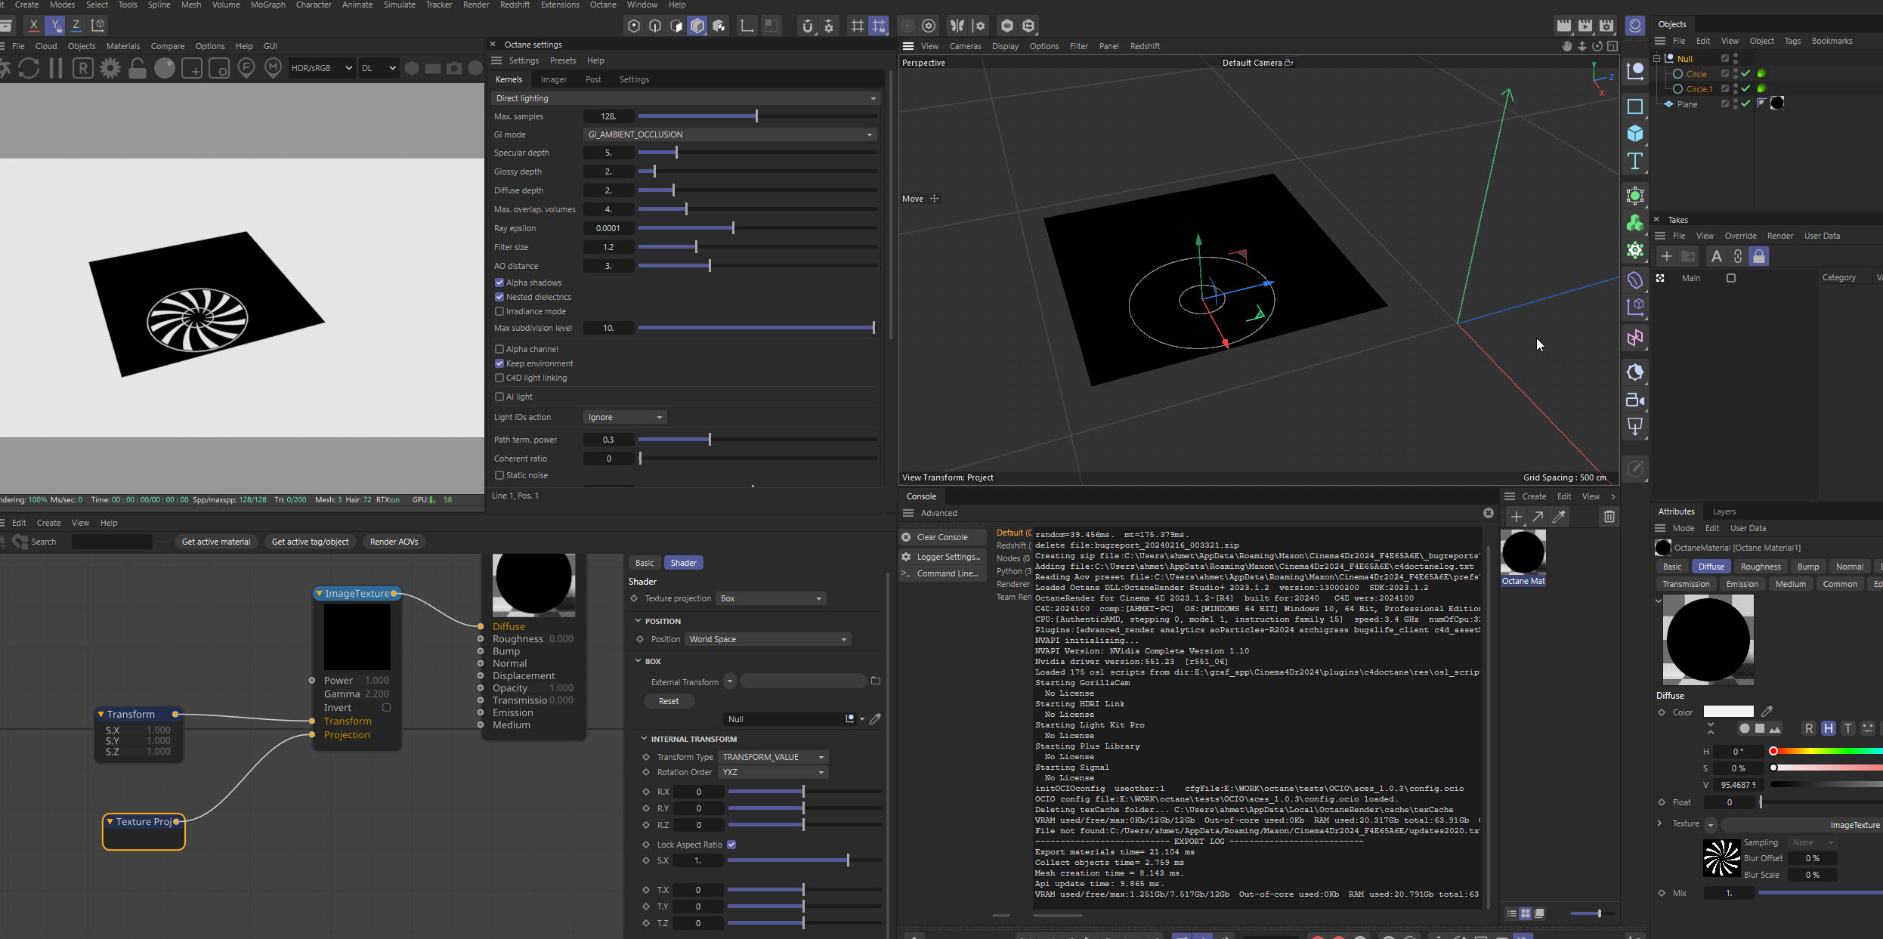The height and width of the screenshot is (939, 1883).
Task: Open the MoGraph menu
Action: coord(267,5)
